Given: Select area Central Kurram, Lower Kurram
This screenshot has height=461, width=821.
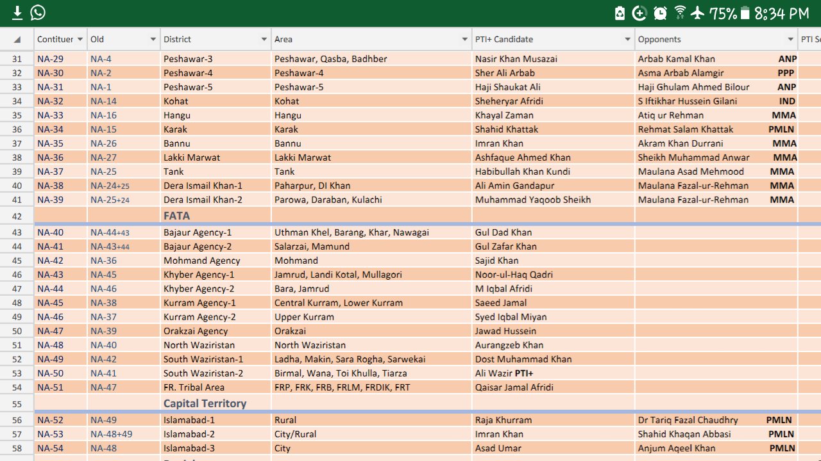Looking at the screenshot, I should [372, 303].
